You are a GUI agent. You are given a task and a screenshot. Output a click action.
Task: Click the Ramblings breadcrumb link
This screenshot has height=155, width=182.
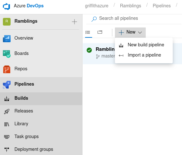(130, 6)
